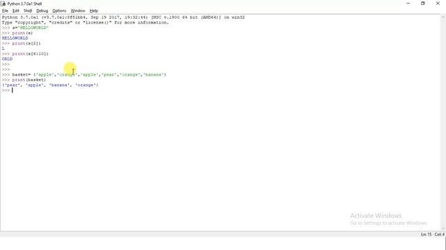
Task: Click the print(a[6:10]) statement
Action: click(30, 53)
